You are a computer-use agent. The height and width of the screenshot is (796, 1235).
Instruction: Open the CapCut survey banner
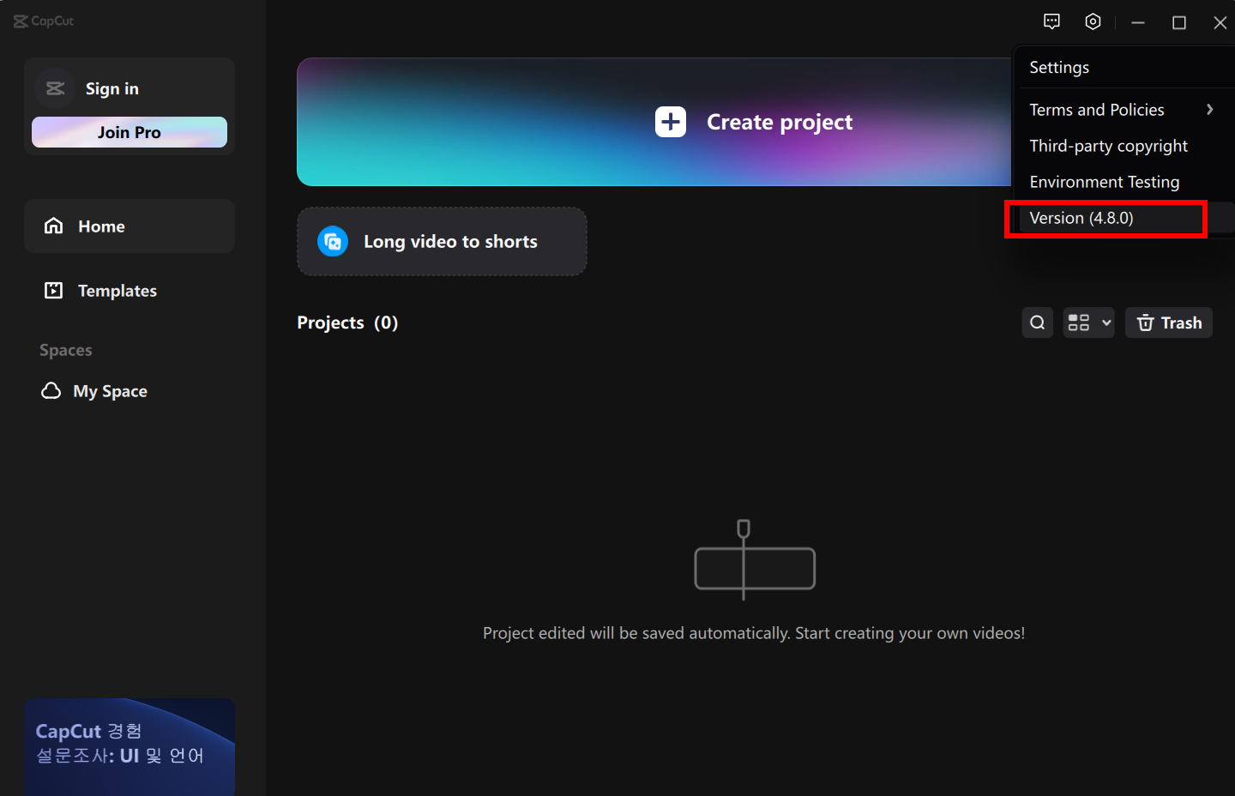coord(130,747)
